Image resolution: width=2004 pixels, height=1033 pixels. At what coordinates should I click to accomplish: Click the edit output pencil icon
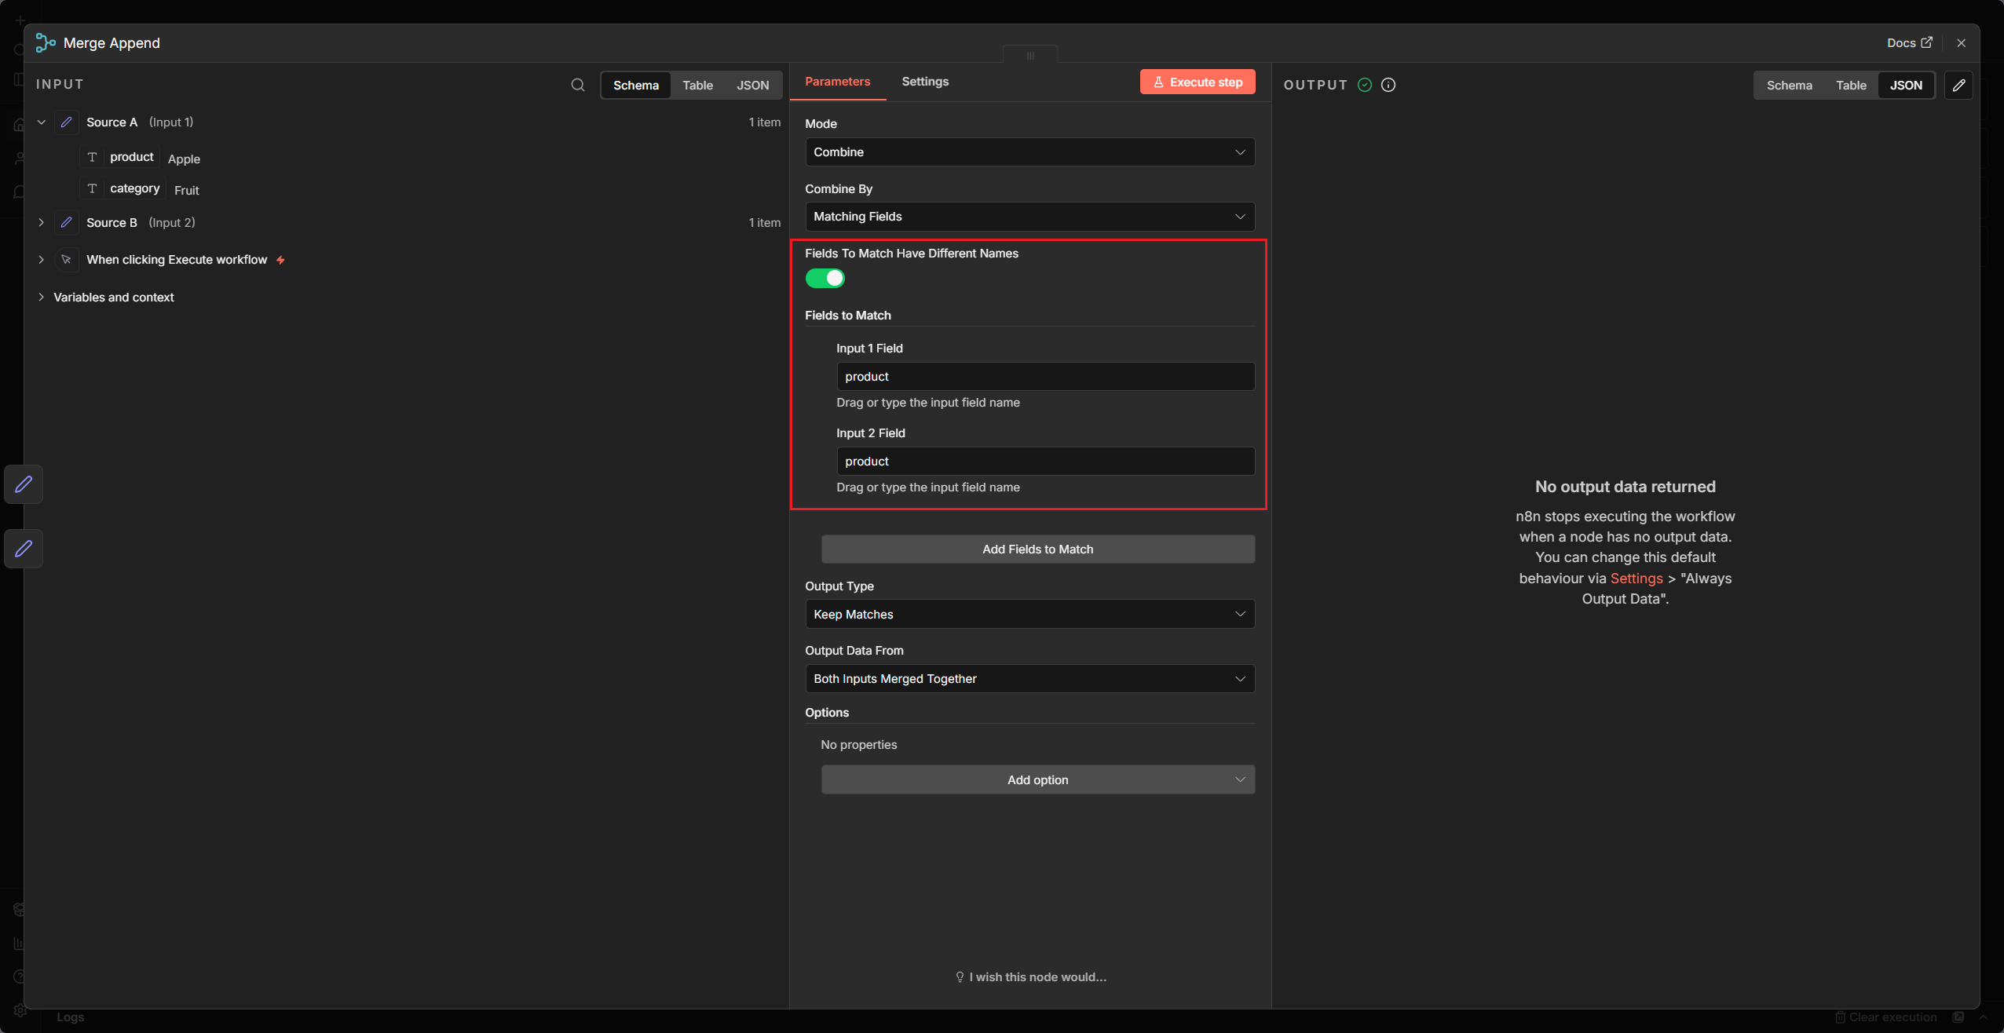pyautogui.click(x=1958, y=85)
